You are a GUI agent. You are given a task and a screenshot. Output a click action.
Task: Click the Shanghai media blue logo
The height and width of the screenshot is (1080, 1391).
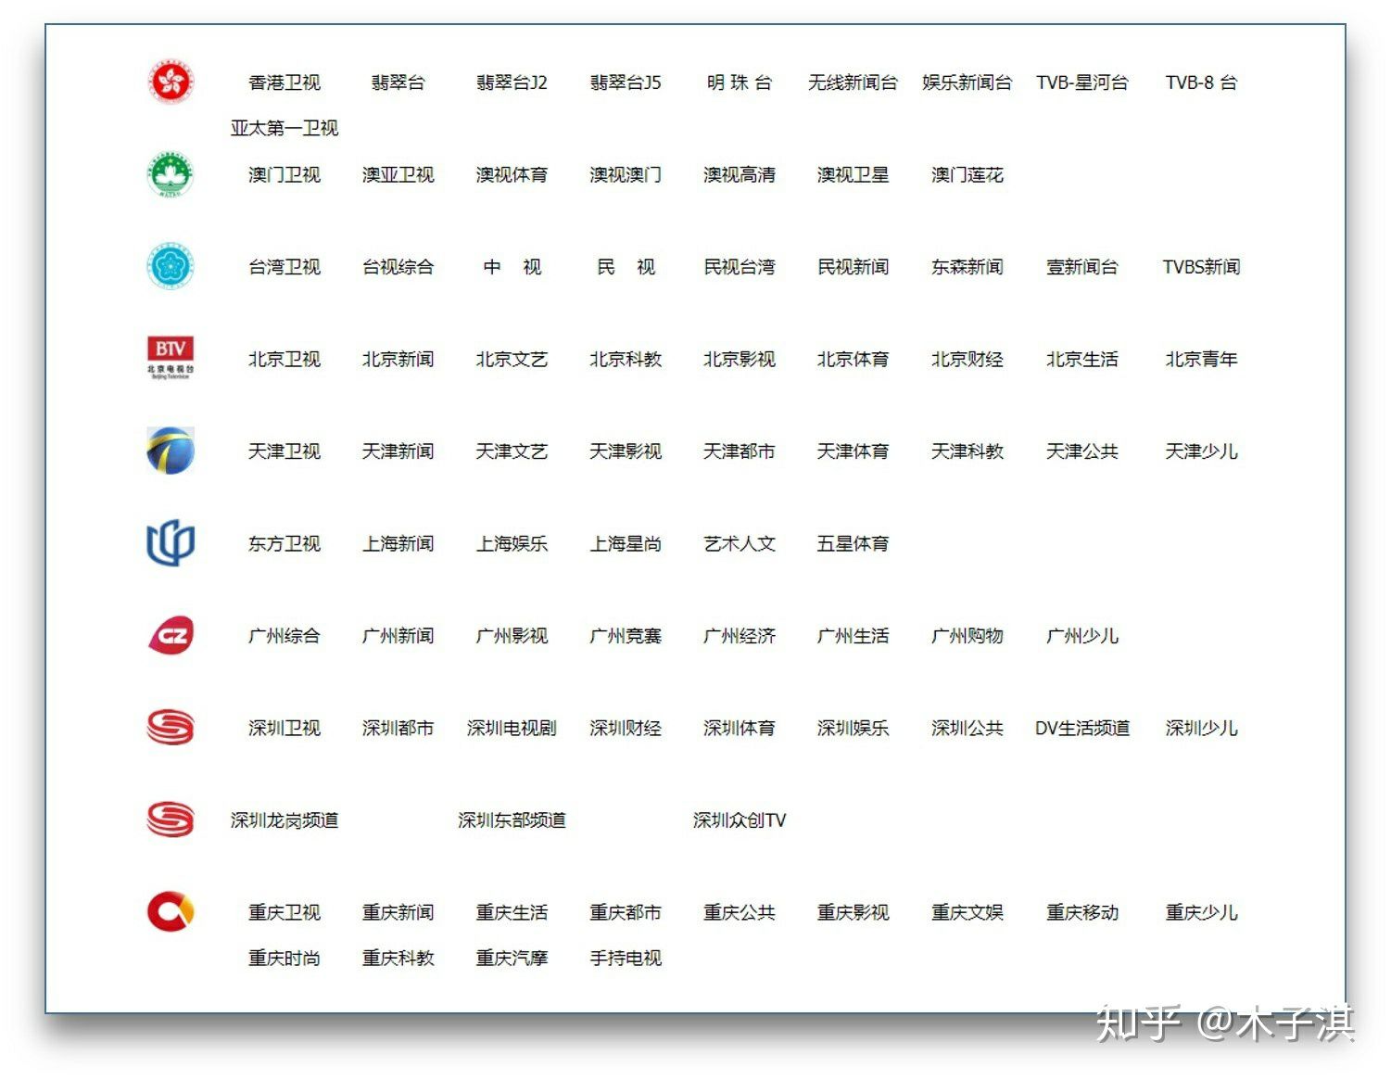171,543
